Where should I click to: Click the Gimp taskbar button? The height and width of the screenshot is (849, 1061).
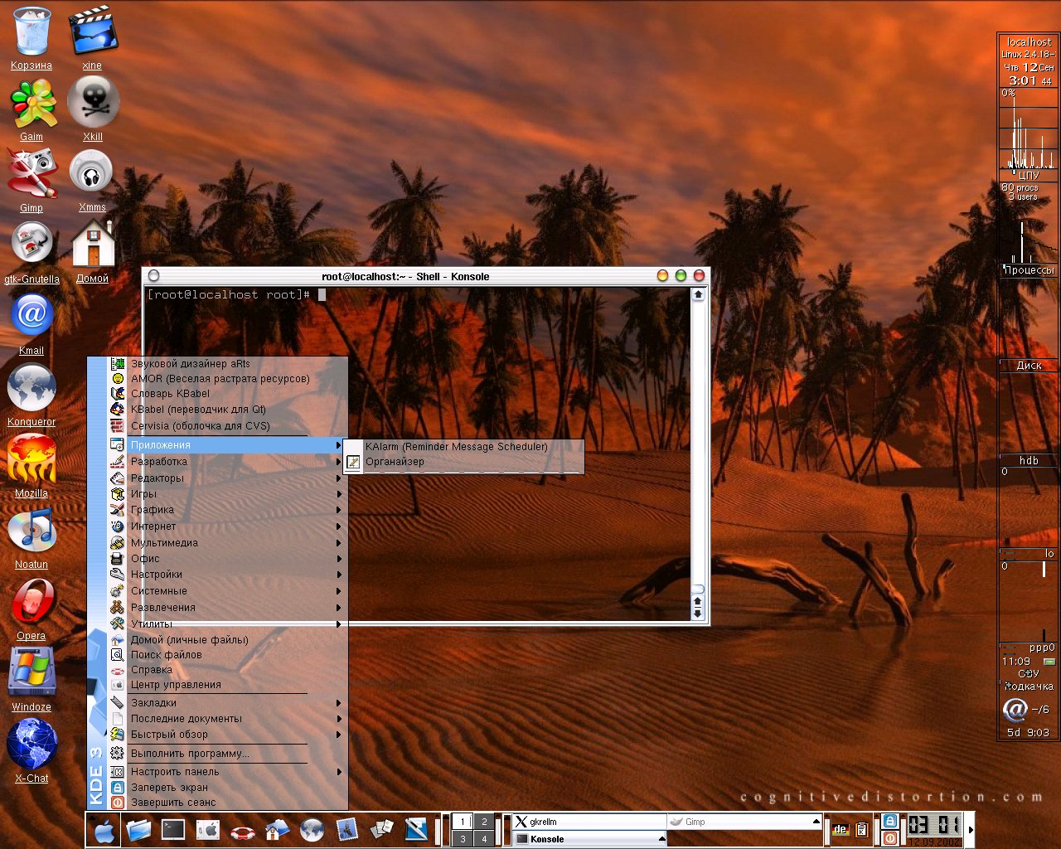point(744,822)
